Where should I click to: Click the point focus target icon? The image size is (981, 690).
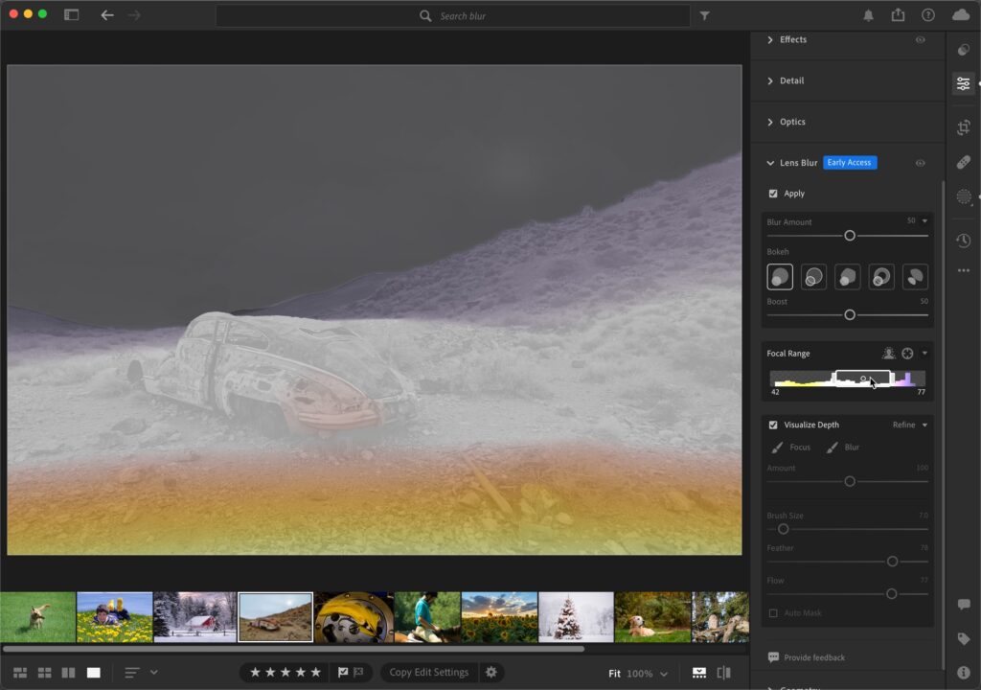coord(907,353)
